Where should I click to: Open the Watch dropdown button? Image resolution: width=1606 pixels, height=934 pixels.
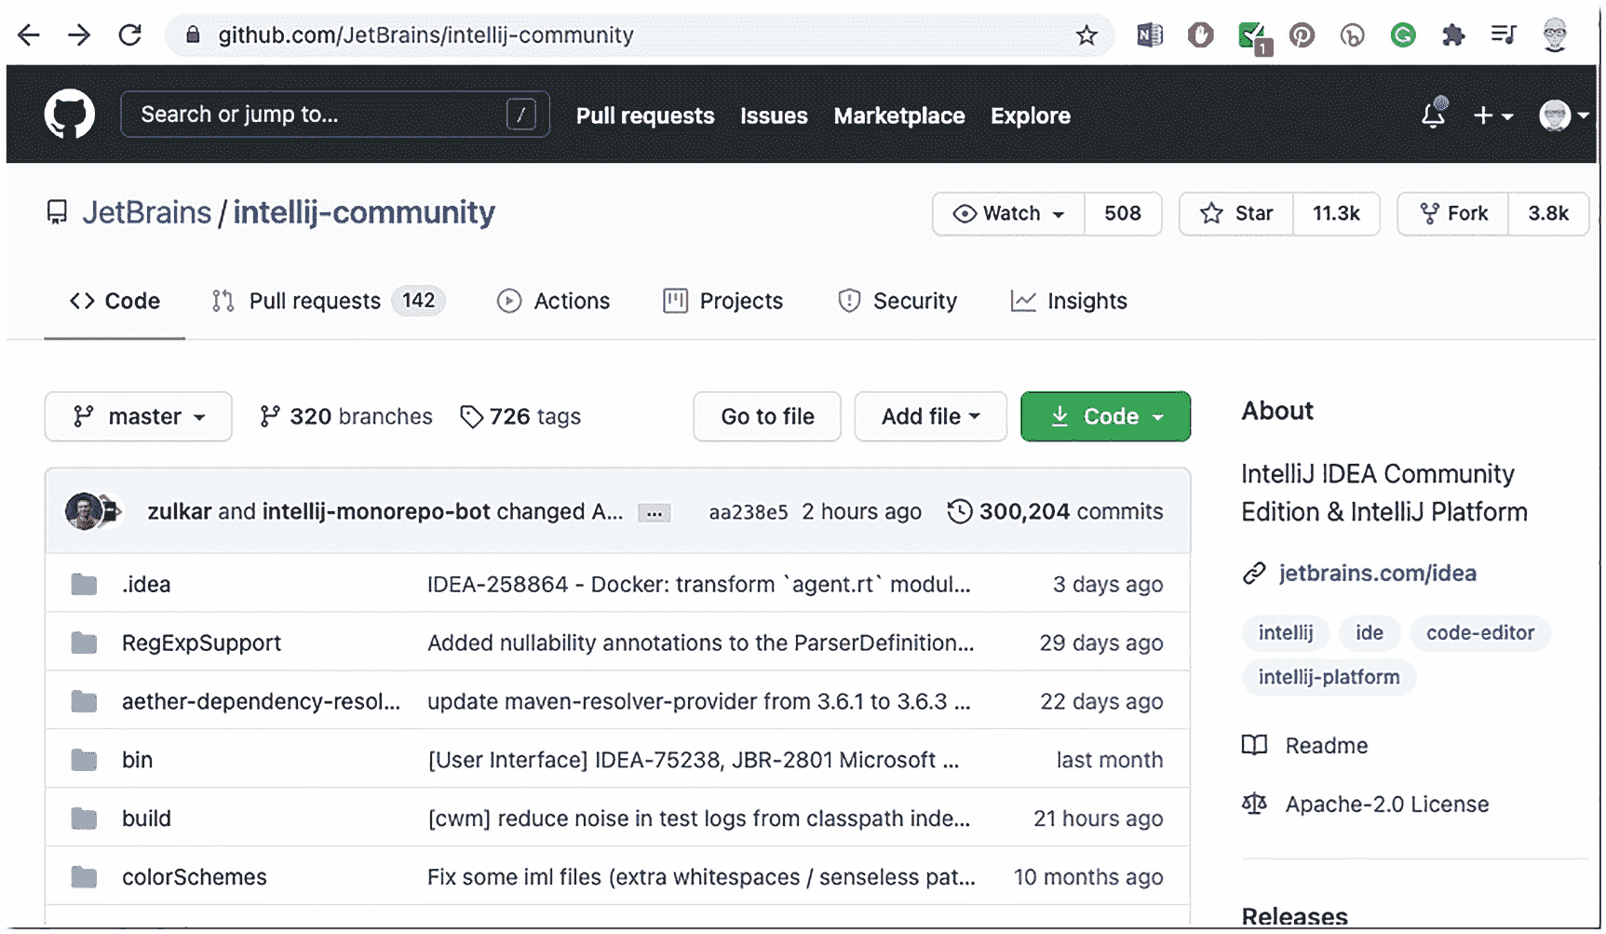[1009, 213]
